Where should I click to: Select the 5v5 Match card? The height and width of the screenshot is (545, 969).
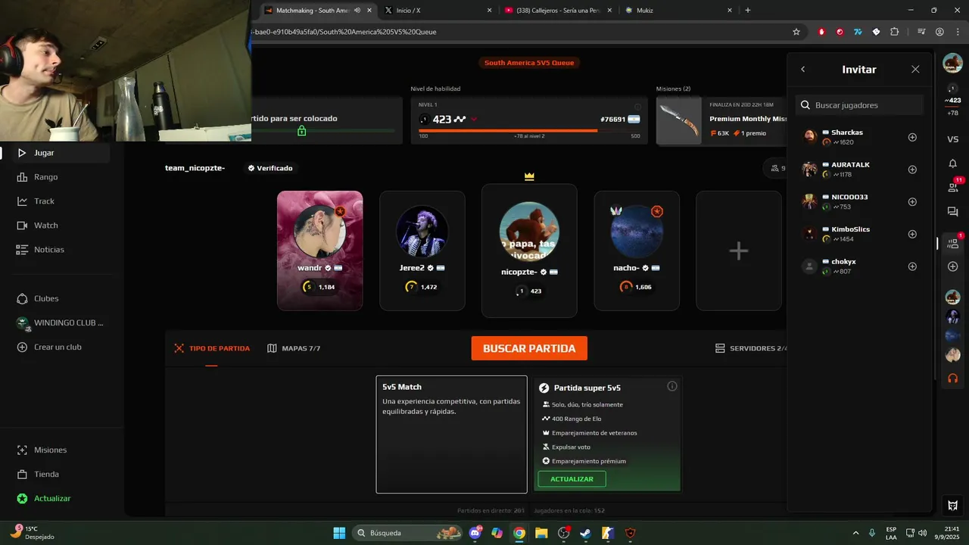(x=451, y=434)
